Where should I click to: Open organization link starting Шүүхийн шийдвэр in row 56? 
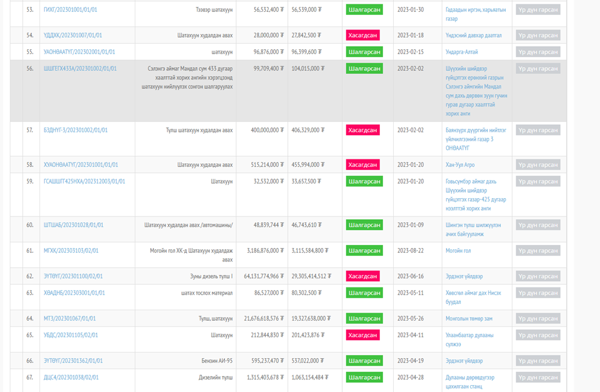[x=476, y=91]
